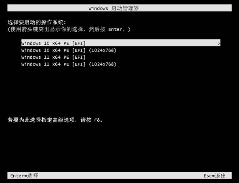Screen dimensions: 239x183
Task: Click the Windows 启动管理器 title bar
Action: (x=119, y=8)
